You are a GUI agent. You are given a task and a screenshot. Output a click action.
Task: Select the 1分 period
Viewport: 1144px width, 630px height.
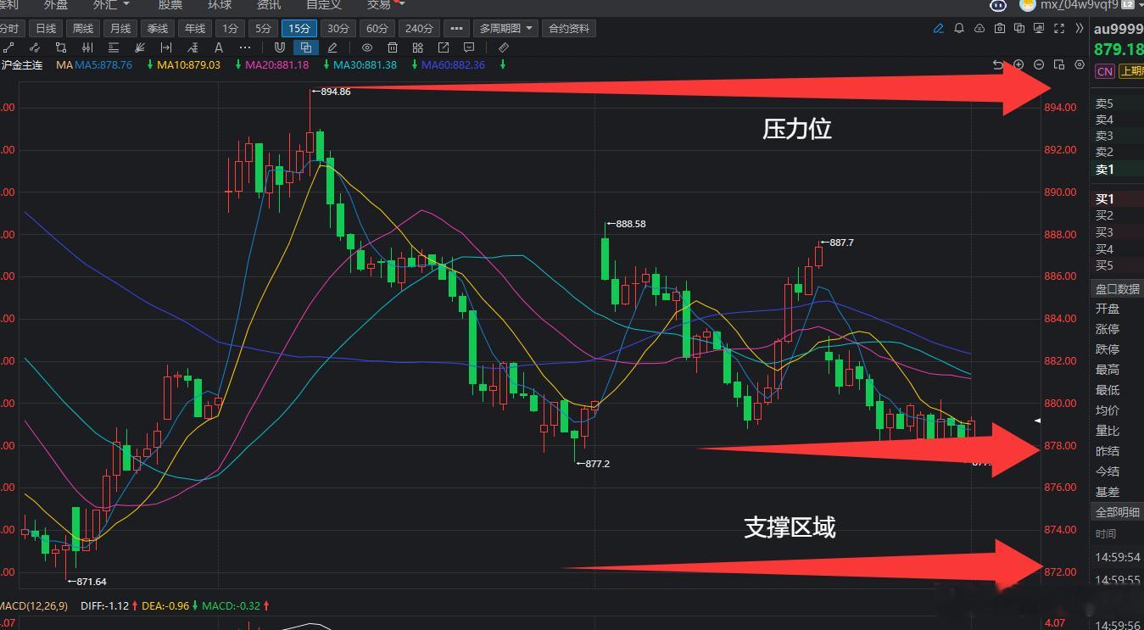coord(230,28)
